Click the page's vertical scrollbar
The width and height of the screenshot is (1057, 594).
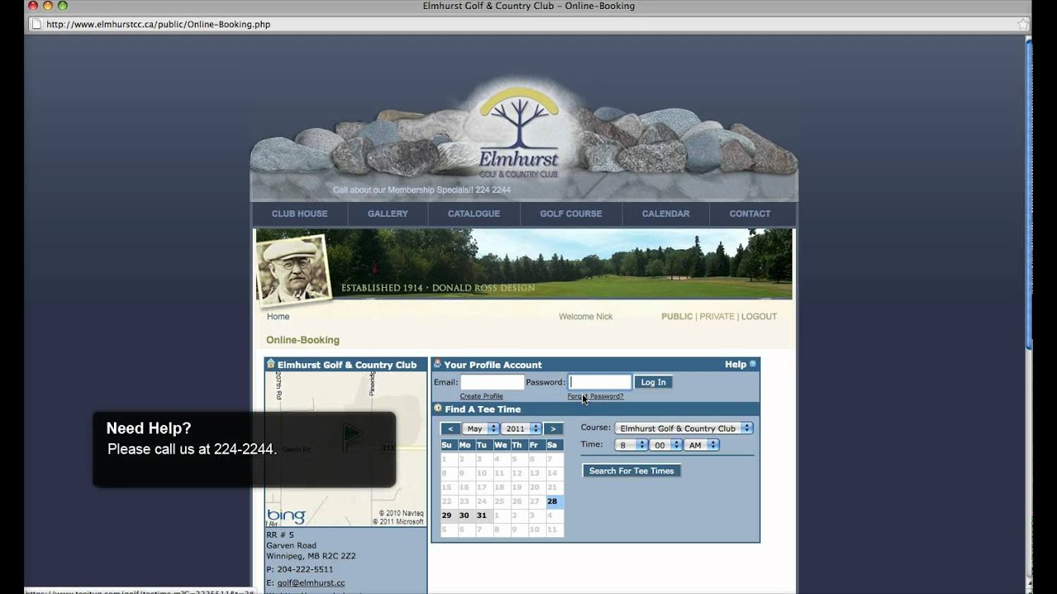[x=1028, y=313]
